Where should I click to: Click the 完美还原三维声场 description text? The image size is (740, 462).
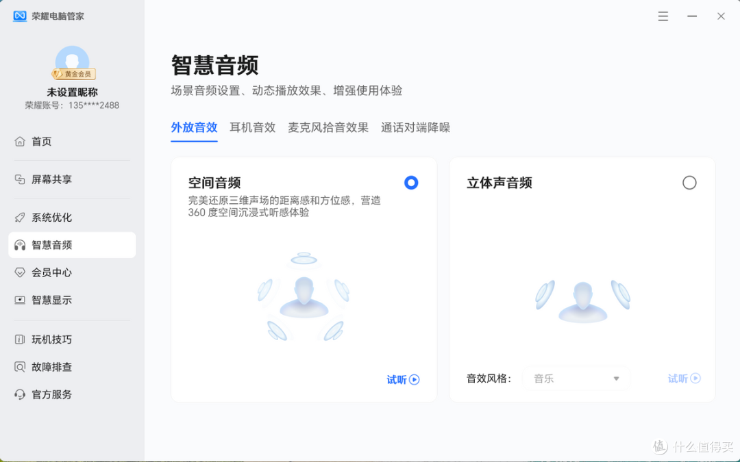284,207
